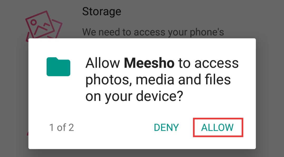The width and height of the screenshot is (284, 157).
Task: Tap the '1 of 2' step counter
Action: (x=62, y=128)
